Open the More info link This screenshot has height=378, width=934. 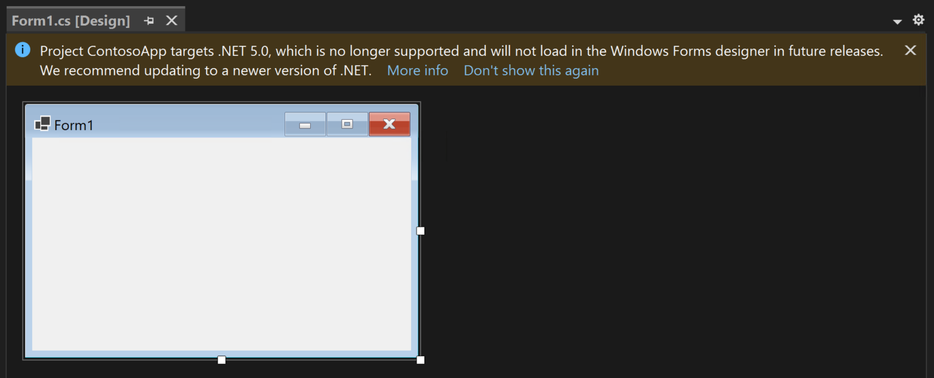pos(417,70)
